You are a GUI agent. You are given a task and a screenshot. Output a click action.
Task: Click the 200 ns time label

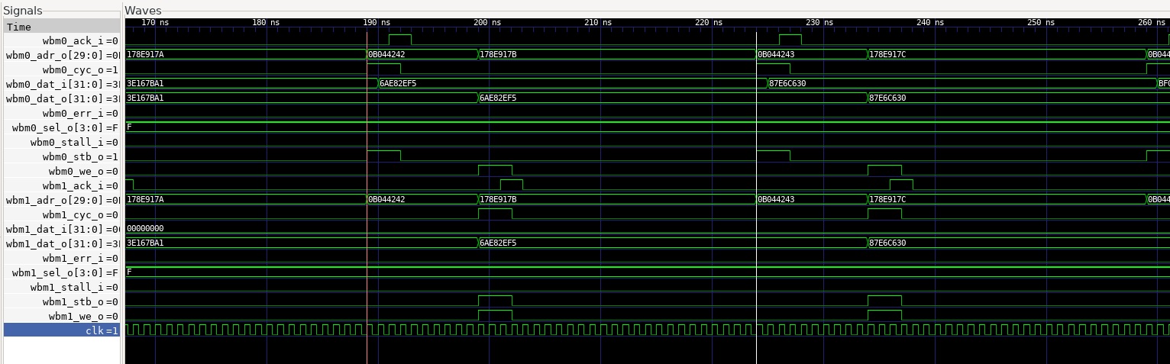click(x=488, y=23)
